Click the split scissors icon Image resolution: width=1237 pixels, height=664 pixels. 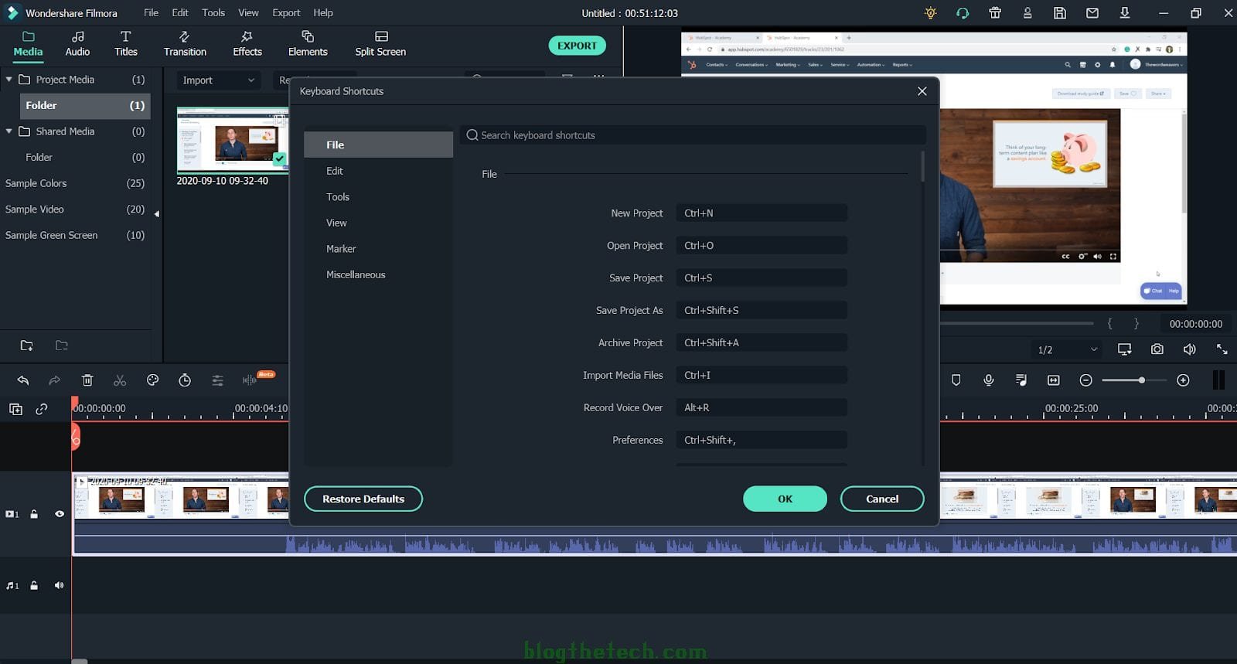tap(120, 380)
